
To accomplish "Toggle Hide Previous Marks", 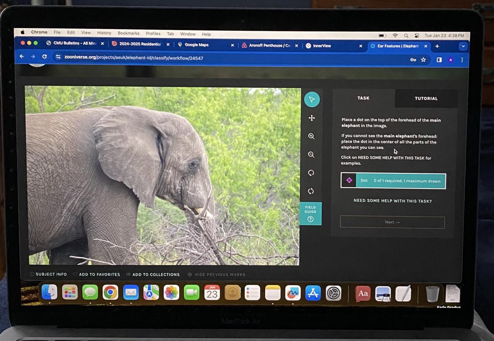I will [217, 274].
